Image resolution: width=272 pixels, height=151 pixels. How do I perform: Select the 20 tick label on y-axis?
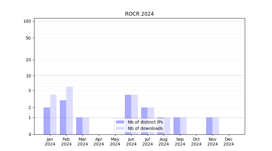[x=28, y=60]
